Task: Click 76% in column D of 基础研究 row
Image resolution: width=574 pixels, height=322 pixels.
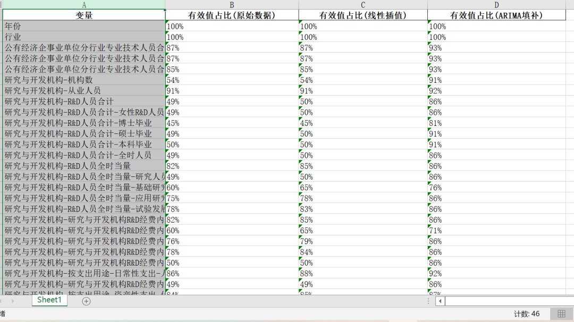Action: 496,188
